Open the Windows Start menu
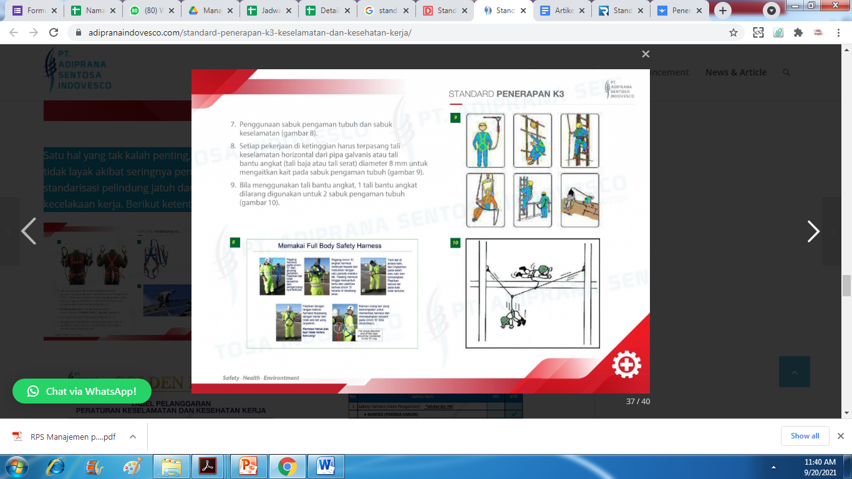Screen dimensions: 852x479 [17, 466]
